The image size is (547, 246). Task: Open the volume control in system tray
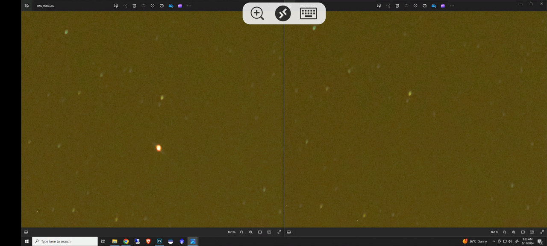tap(510, 241)
